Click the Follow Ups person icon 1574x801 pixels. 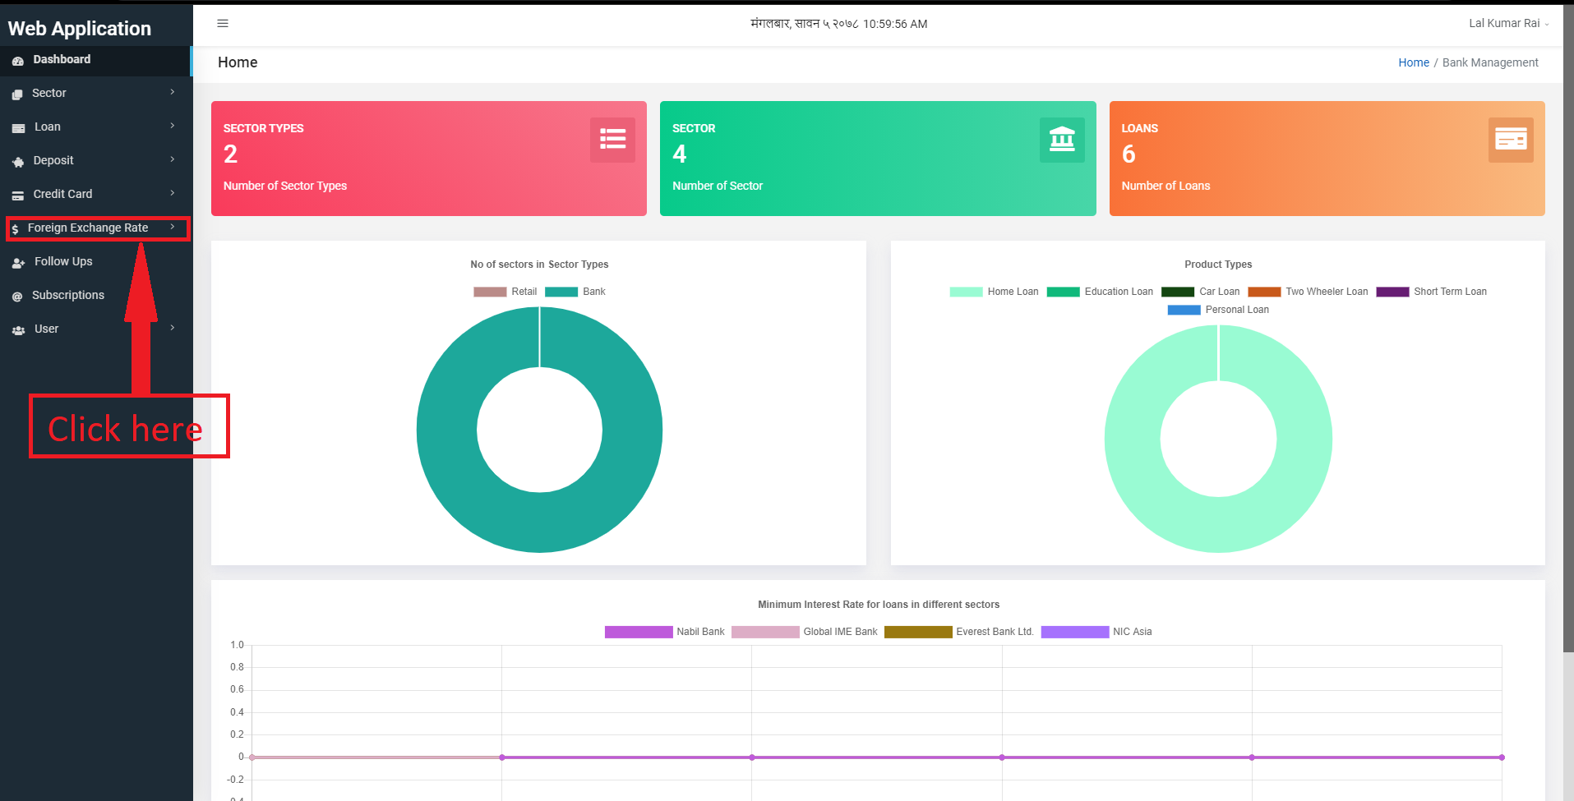[x=18, y=263]
